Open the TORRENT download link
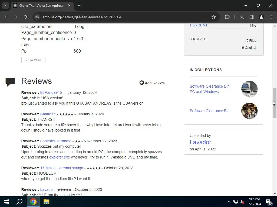This screenshot has height=207, width=277. [x=198, y=25]
